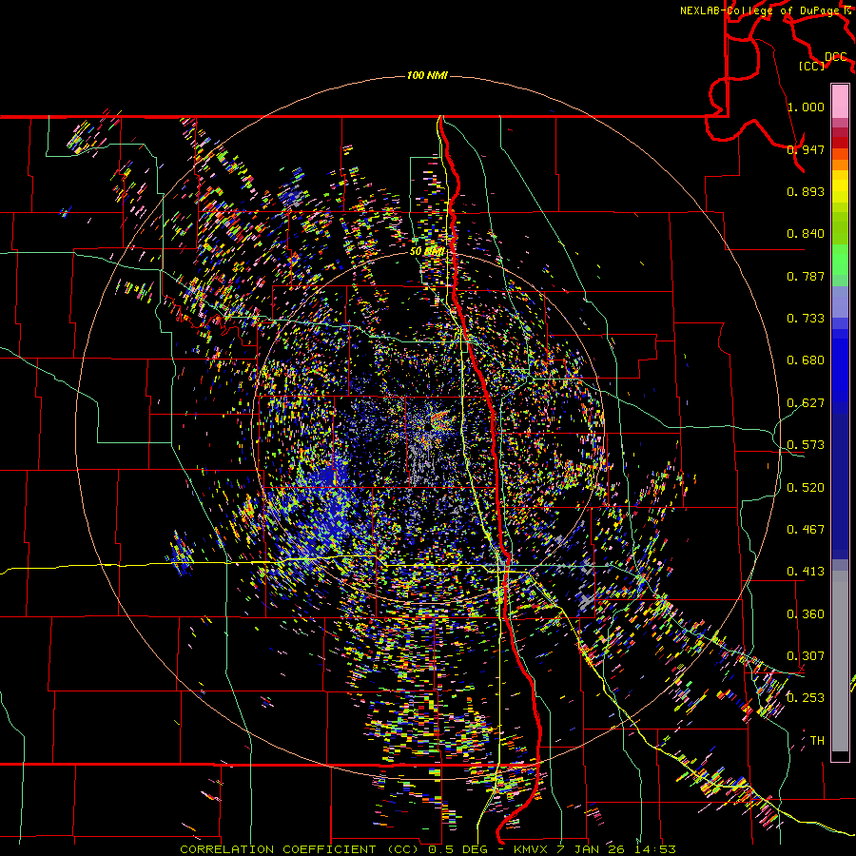Click the KMVX radar site identifier
856x856 pixels.
pos(533,849)
